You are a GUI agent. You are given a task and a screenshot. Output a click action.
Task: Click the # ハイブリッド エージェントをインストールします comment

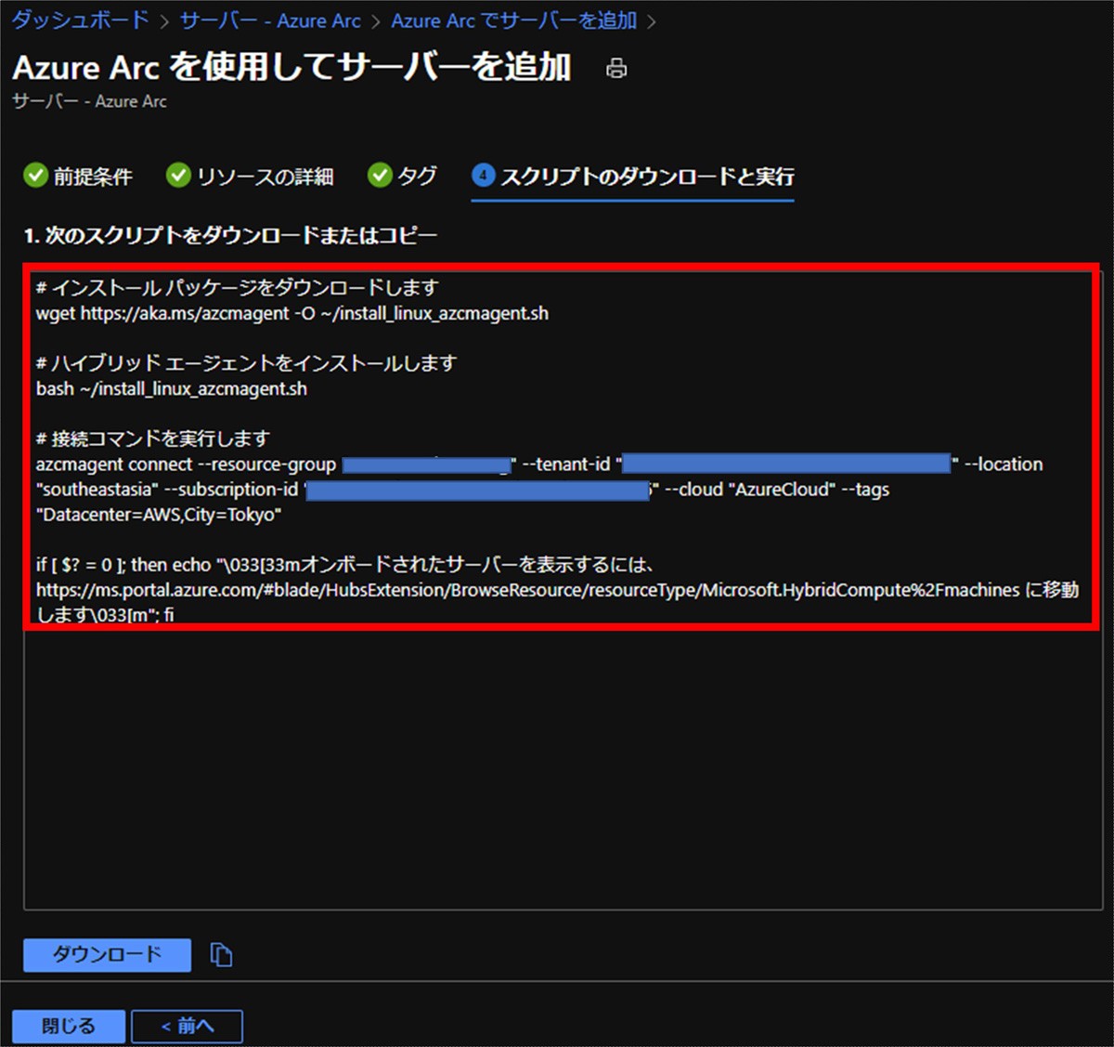(x=246, y=363)
